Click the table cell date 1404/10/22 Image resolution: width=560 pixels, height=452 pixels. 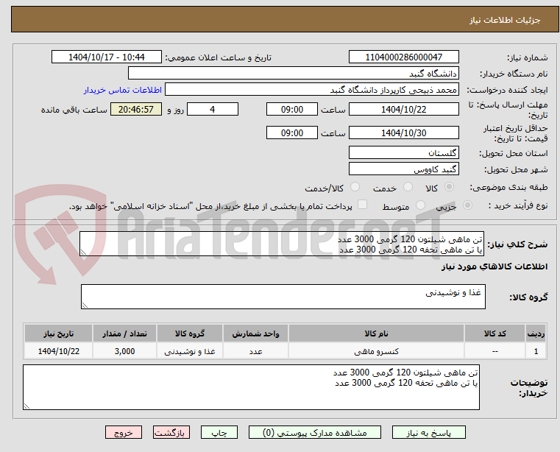59,351
